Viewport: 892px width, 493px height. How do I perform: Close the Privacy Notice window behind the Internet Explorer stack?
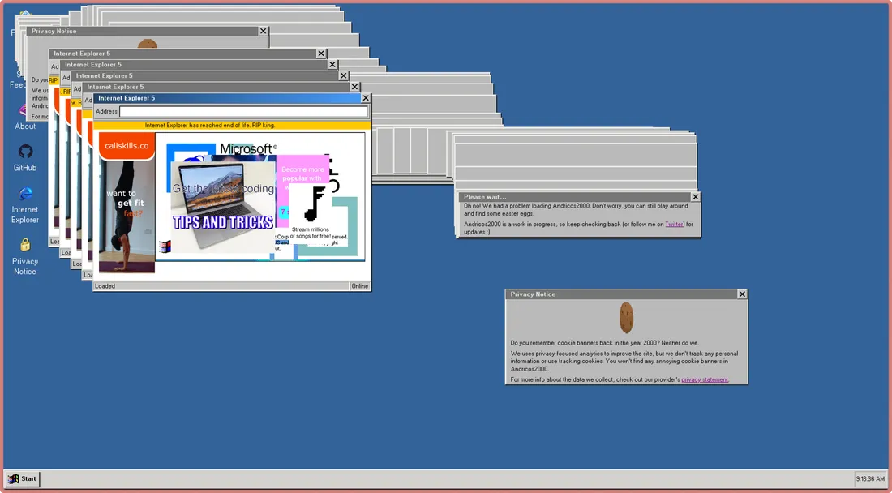point(263,32)
